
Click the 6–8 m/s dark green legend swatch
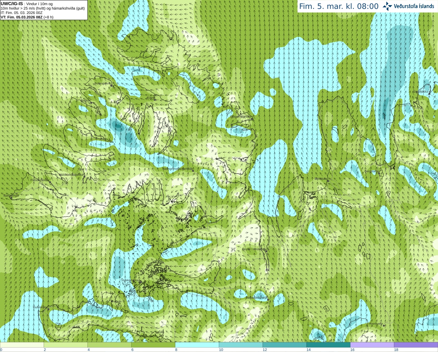pyautogui.click(x=153, y=345)
